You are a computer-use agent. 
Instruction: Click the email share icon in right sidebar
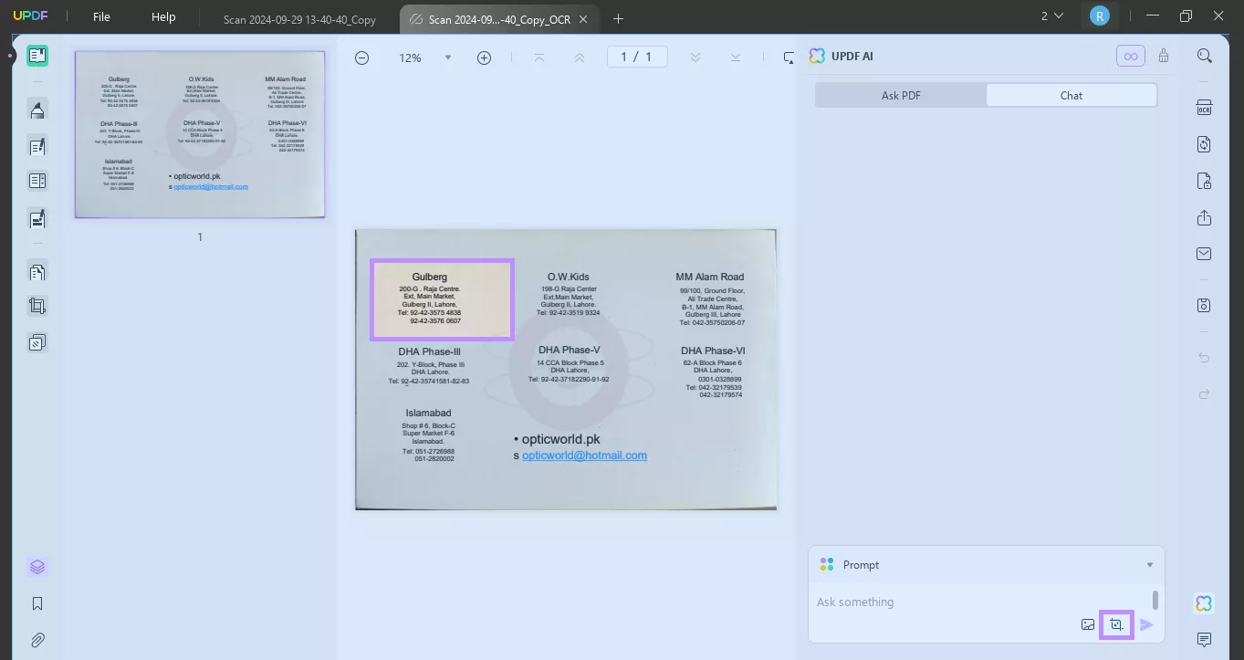coord(1204,253)
